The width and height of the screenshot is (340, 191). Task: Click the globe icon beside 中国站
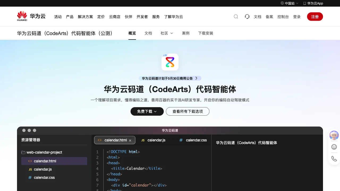pyautogui.click(x=282, y=3)
